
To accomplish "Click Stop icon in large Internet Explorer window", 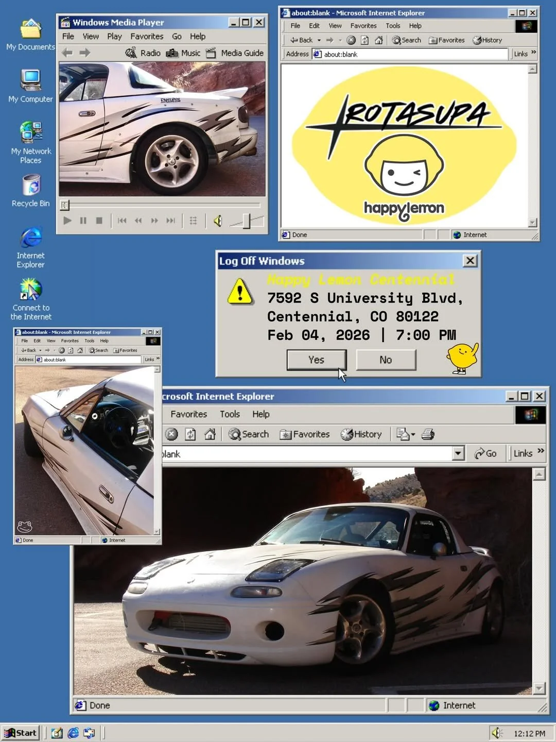I will click(x=171, y=434).
